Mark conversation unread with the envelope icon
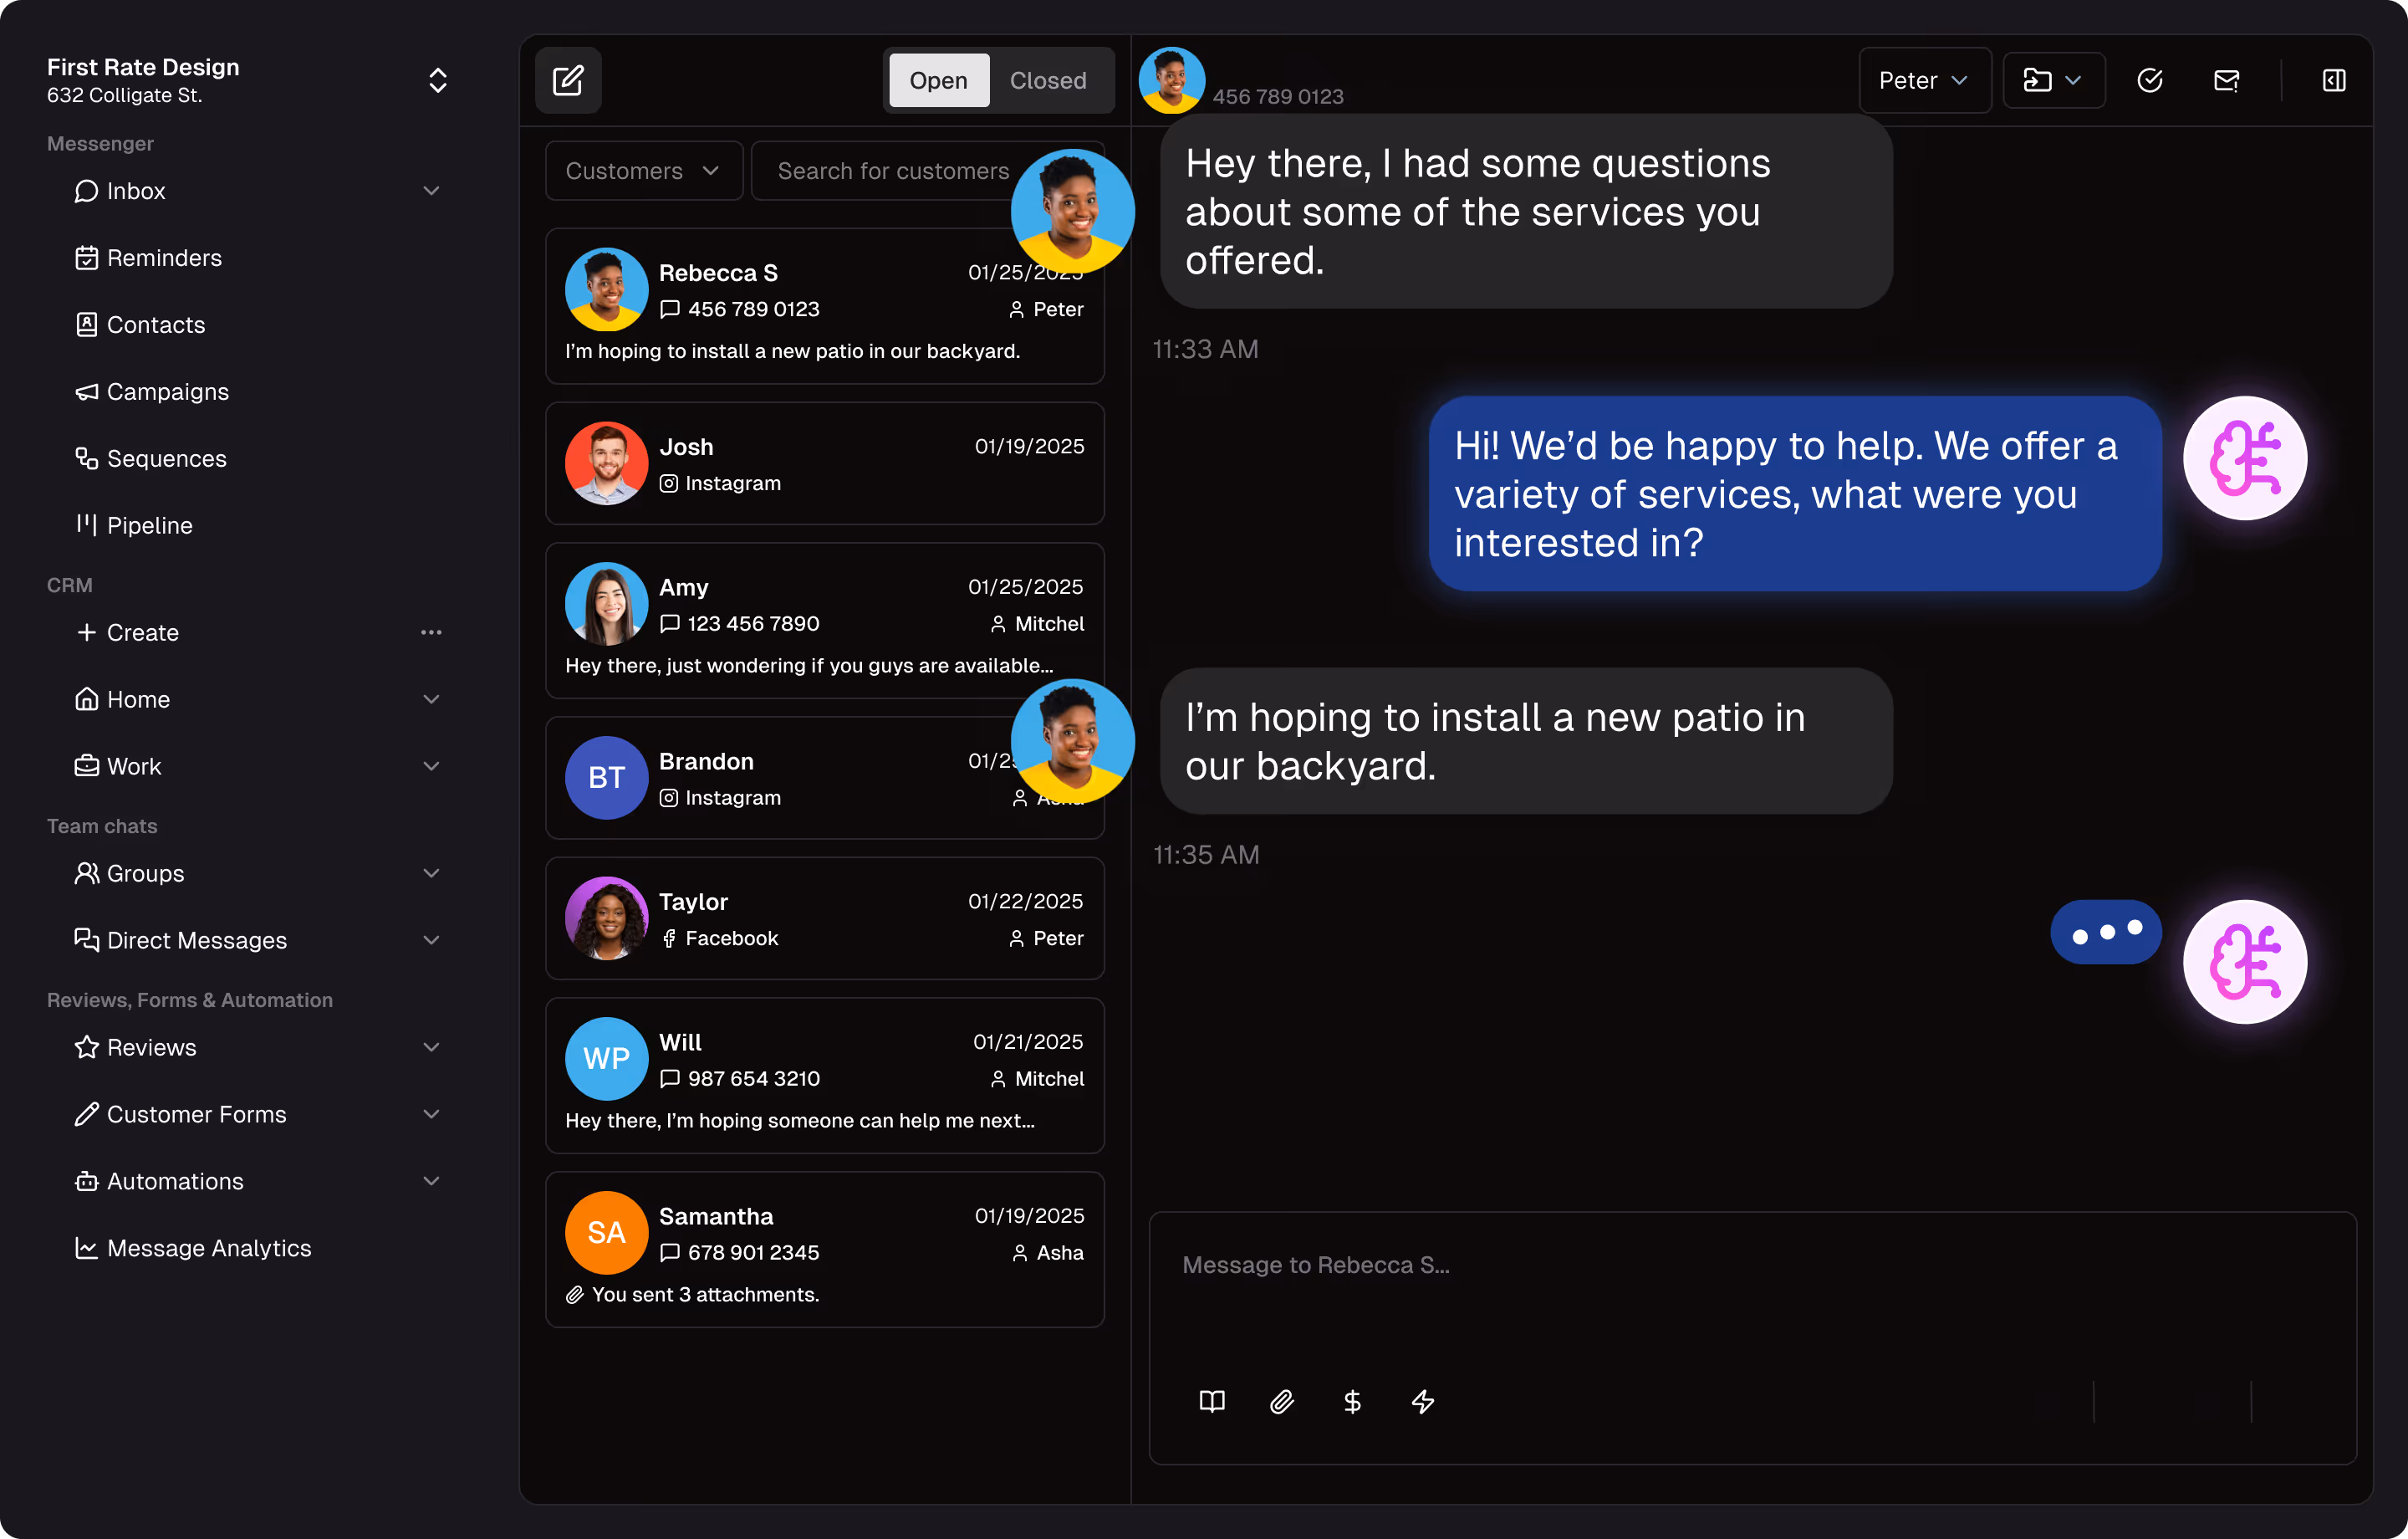This screenshot has height=1539, width=2408. coord(2226,80)
